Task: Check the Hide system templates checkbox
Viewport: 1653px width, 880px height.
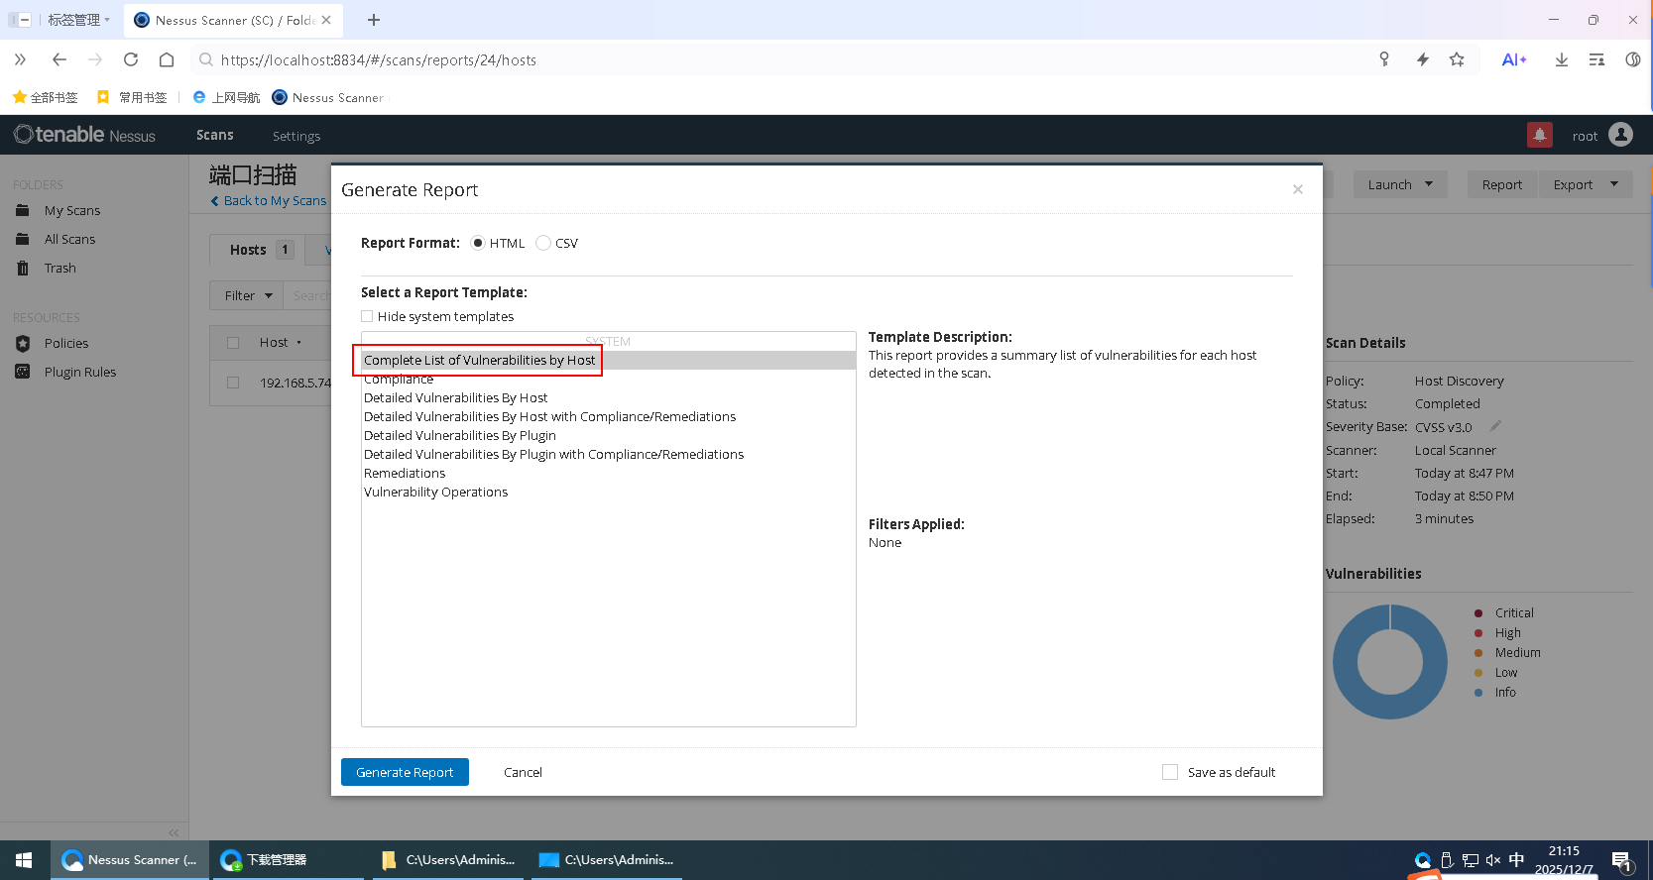Action: 367,316
